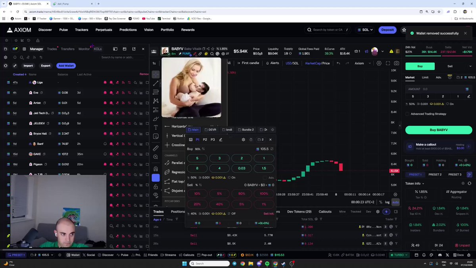Open the profile avatar dropdown arrow
This screenshot has height=268, width=476.
pyautogui.click(x=382, y=51)
